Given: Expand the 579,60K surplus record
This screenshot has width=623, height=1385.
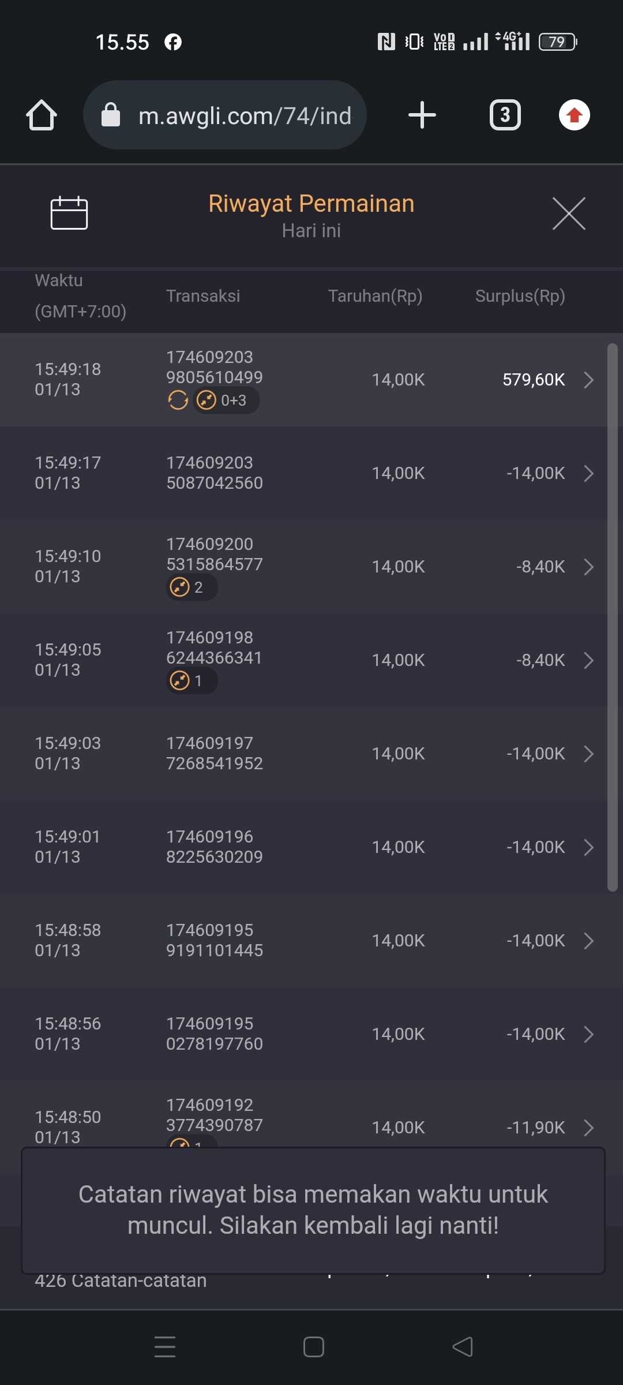Looking at the screenshot, I should click(x=588, y=380).
